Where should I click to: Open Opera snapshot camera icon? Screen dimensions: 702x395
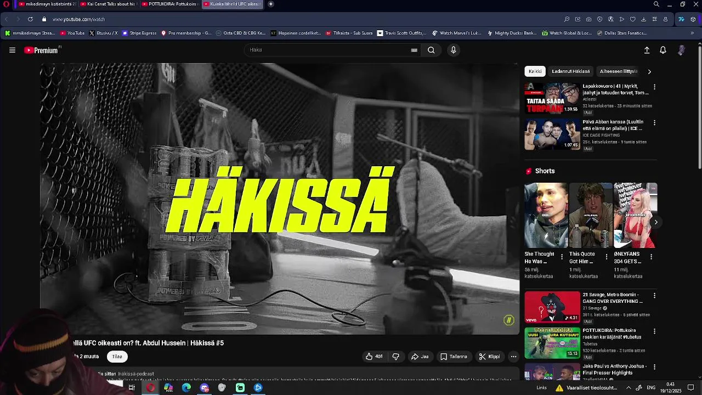pyautogui.click(x=588, y=19)
